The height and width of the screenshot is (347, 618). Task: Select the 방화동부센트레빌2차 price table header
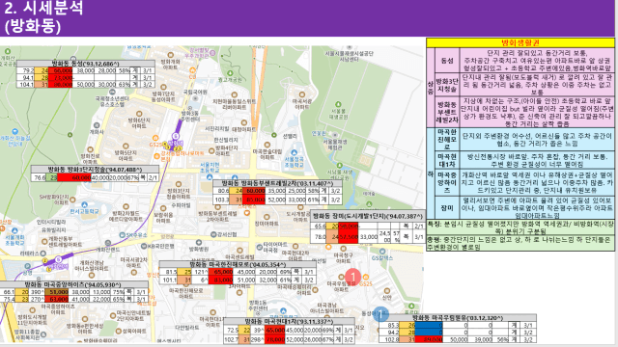click(x=277, y=183)
